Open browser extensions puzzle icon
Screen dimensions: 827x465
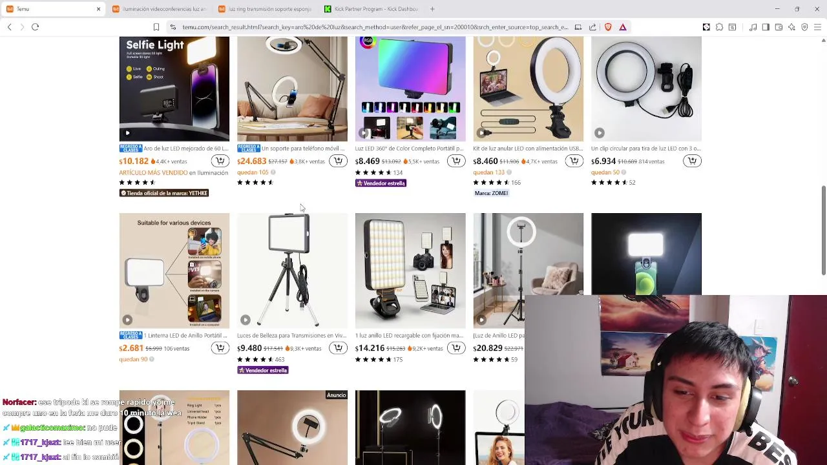[x=719, y=27]
